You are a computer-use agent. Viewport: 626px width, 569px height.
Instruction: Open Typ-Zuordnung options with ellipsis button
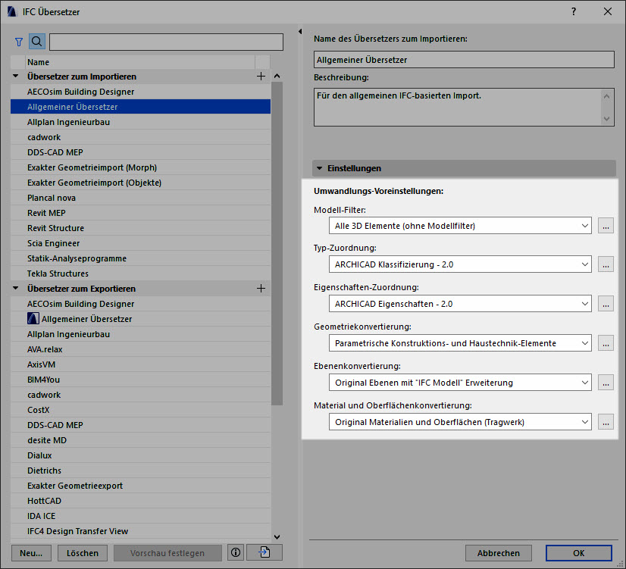point(606,264)
